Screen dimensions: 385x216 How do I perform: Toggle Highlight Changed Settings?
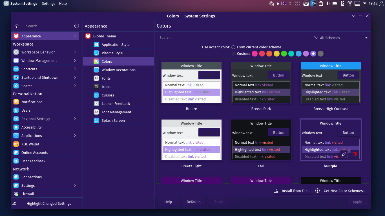[x=47, y=203]
